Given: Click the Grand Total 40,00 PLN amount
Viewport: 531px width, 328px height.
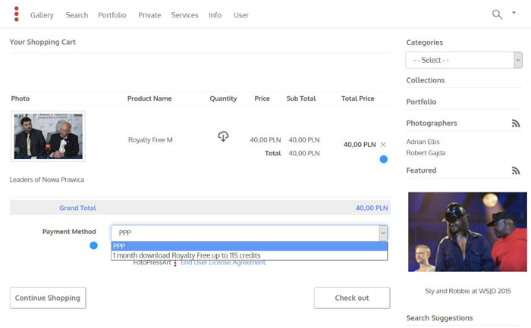Looking at the screenshot, I should 372,208.
